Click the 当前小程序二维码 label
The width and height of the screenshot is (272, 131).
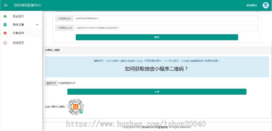click(56, 107)
